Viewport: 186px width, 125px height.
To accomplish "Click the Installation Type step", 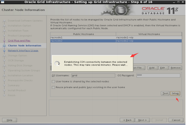I will (18, 31).
